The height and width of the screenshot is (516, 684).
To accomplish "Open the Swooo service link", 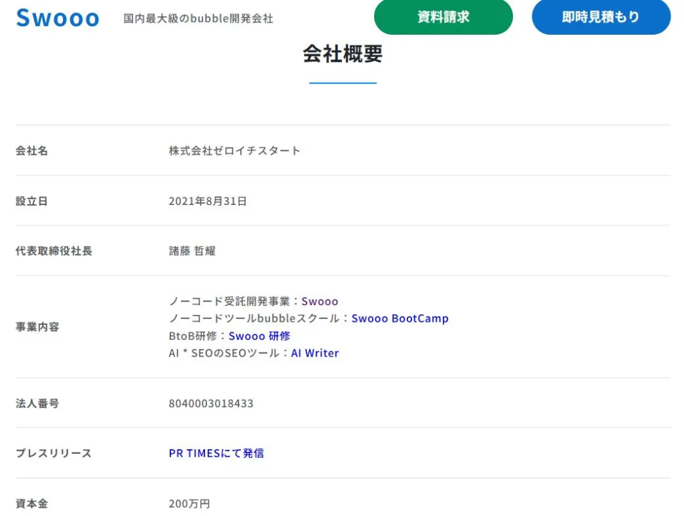I will click(319, 301).
